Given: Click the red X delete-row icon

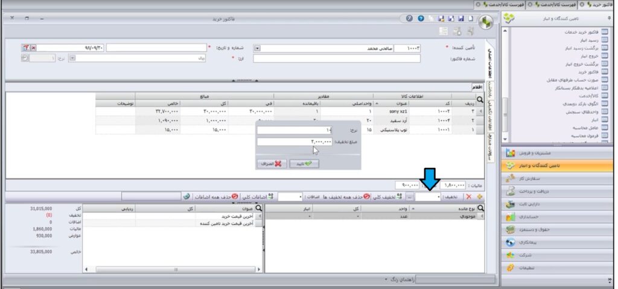Looking at the screenshot, I should click(468, 196).
